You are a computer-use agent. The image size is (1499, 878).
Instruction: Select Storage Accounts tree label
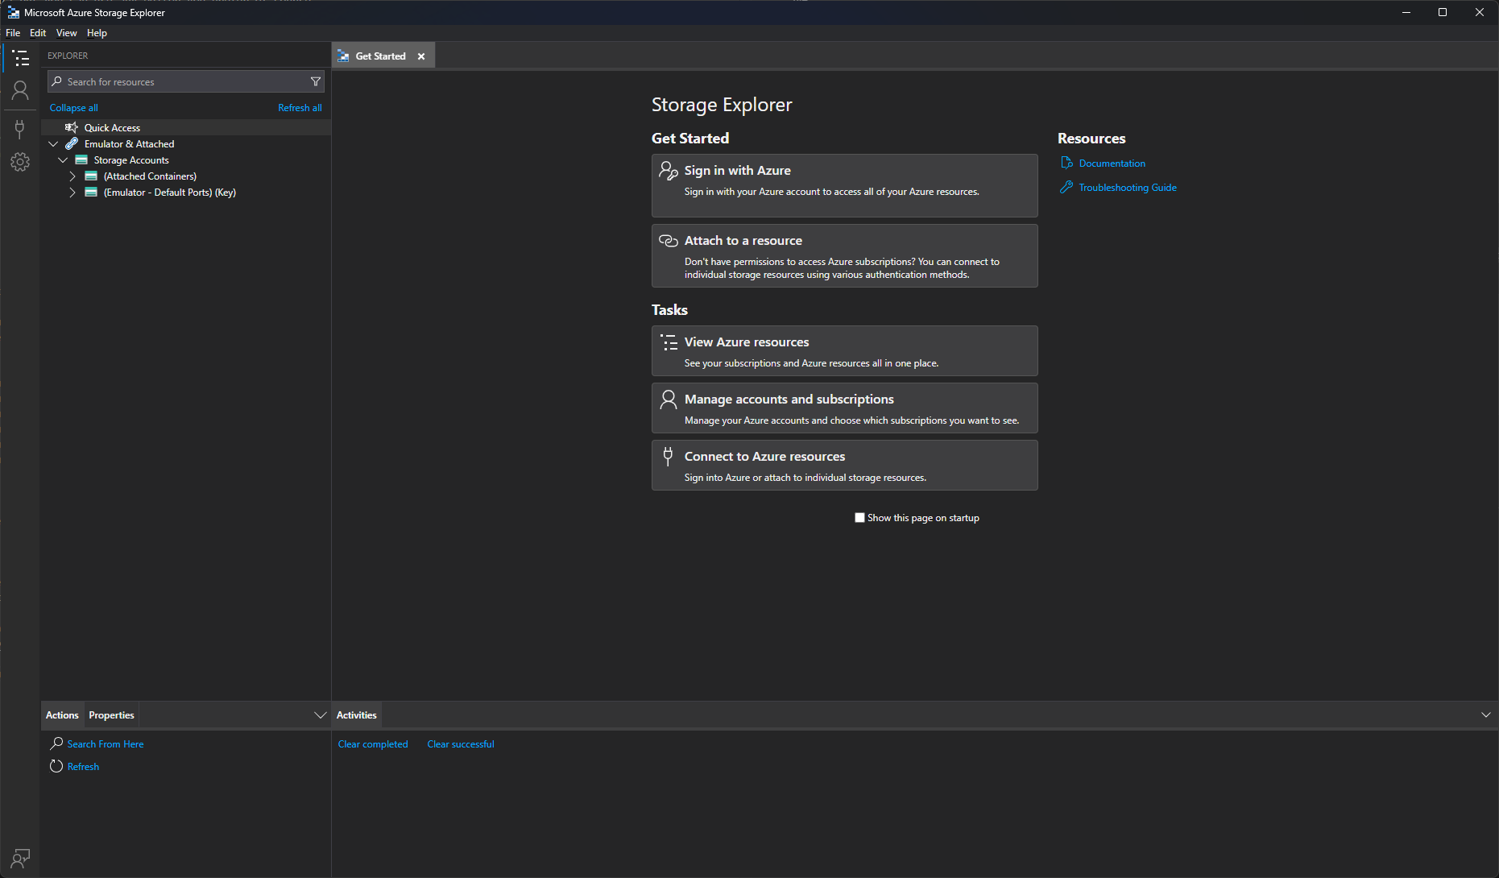click(x=131, y=160)
